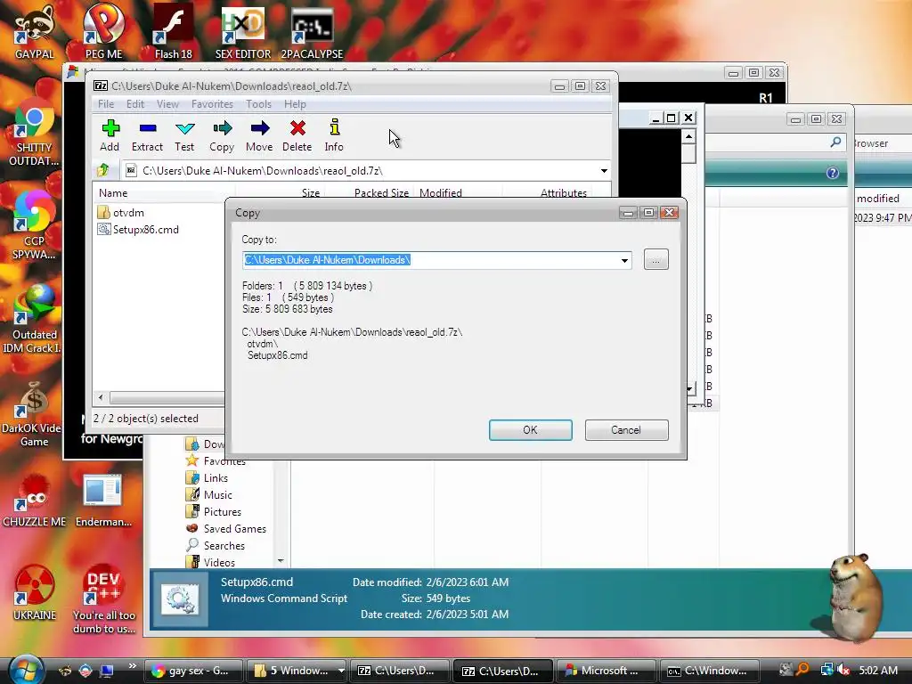
Task: Open the DarkOK Video Game shortcut
Action: point(32,414)
